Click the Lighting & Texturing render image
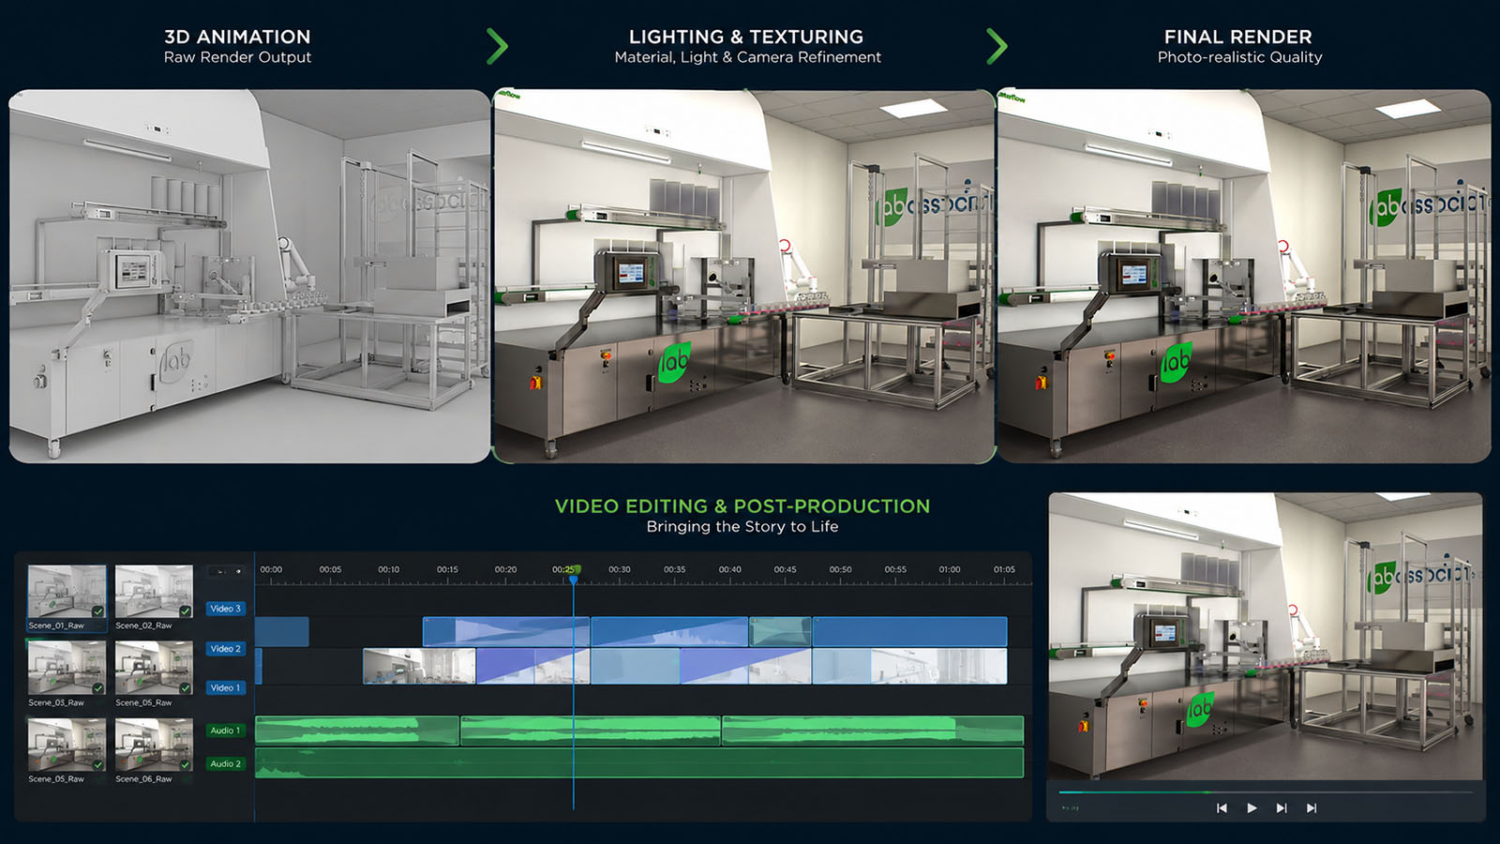The width and height of the screenshot is (1500, 844). pyautogui.click(x=743, y=277)
